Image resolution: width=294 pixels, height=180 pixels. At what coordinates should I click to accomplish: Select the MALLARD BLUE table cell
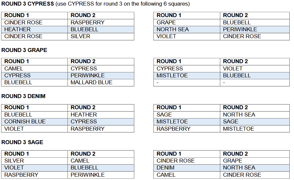(92, 82)
